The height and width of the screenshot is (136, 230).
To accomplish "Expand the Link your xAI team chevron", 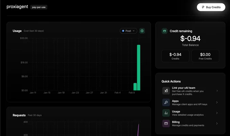I will pyautogui.click(x=217, y=91).
